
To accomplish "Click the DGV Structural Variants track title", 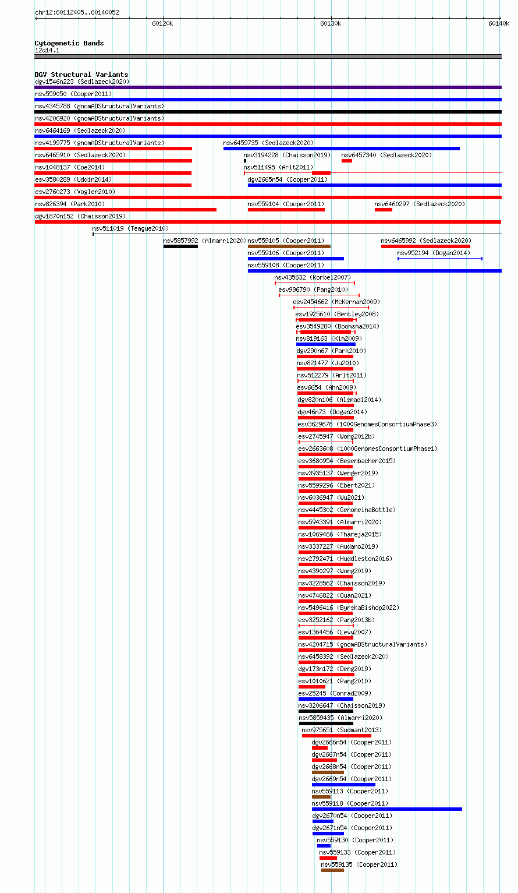I will tap(81, 75).
